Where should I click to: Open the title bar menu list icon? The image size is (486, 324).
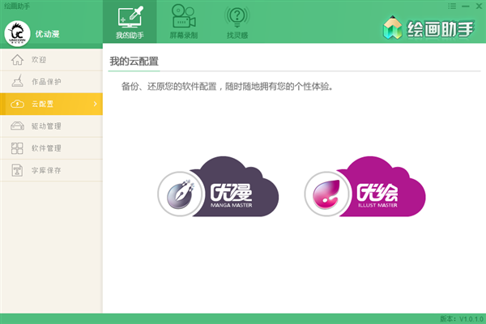452,6
